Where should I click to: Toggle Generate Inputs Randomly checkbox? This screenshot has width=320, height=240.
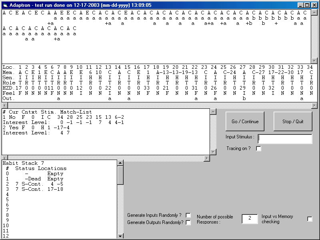tap(188, 215)
